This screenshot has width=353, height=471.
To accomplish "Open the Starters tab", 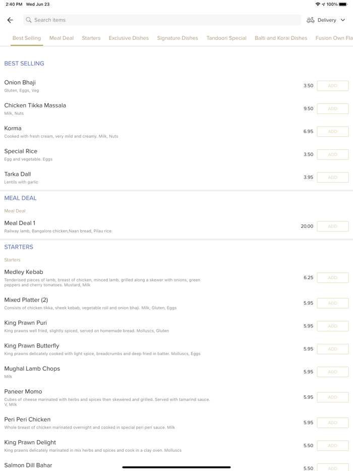I will click(91, 38).
